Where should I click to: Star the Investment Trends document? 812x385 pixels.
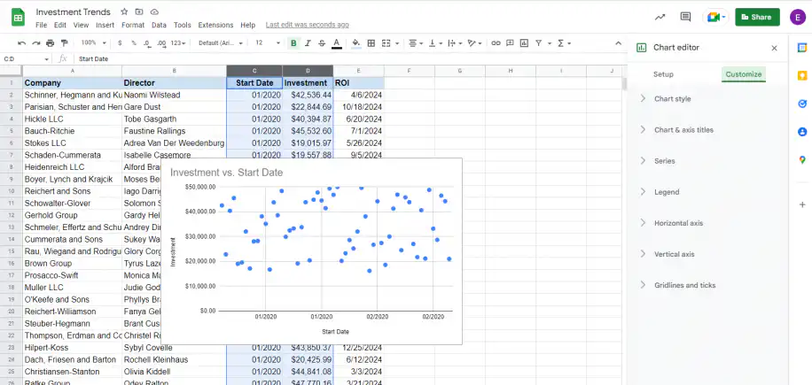(x=124, y=12)
